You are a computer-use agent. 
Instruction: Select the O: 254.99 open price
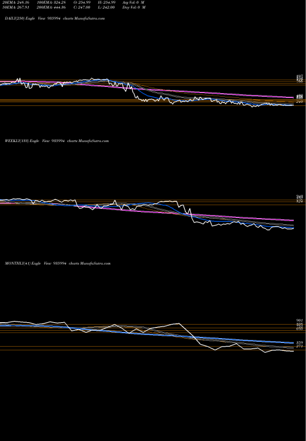[x=82, y=2]
